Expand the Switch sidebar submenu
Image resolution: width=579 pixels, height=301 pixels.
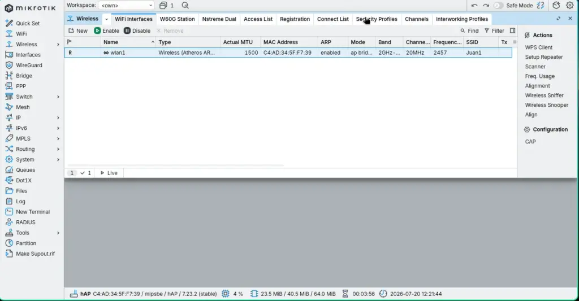(x=58, y=97)
